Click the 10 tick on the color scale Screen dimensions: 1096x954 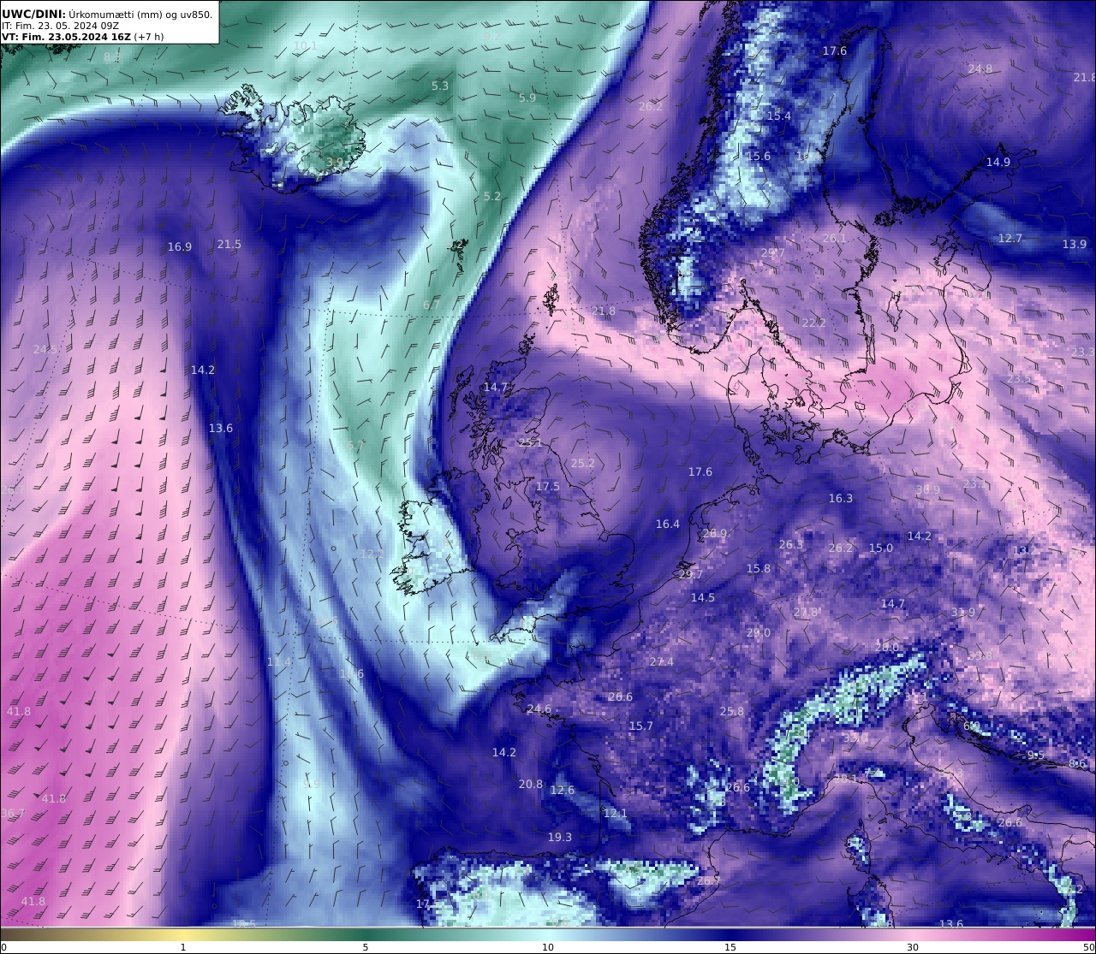[x=548, y=946]
